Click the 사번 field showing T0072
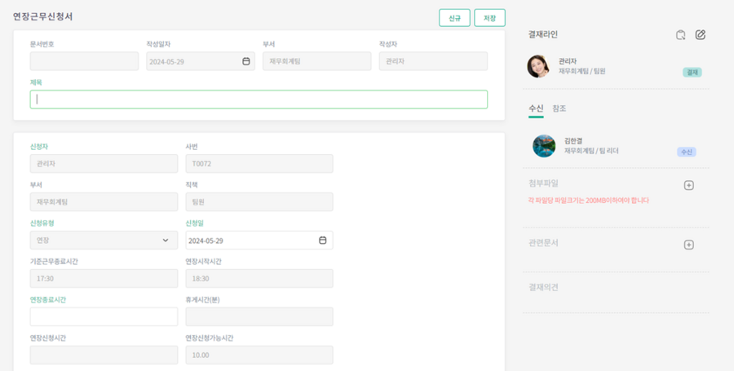734x371 pixels. click(x=259, y=164)
